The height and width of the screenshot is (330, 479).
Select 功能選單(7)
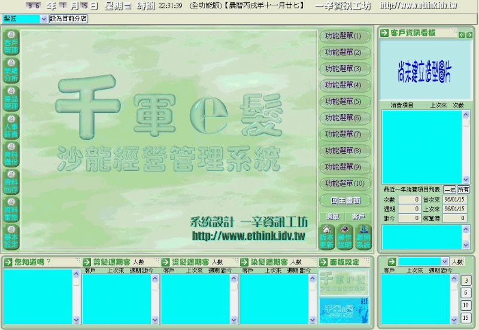345,134
